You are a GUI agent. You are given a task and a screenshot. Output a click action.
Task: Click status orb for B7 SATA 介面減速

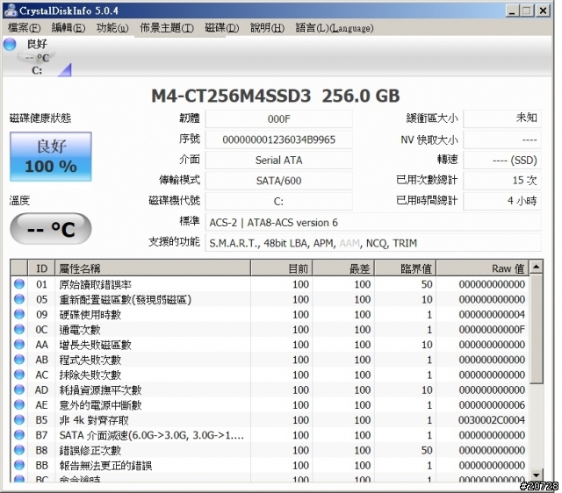coord(19,434)
